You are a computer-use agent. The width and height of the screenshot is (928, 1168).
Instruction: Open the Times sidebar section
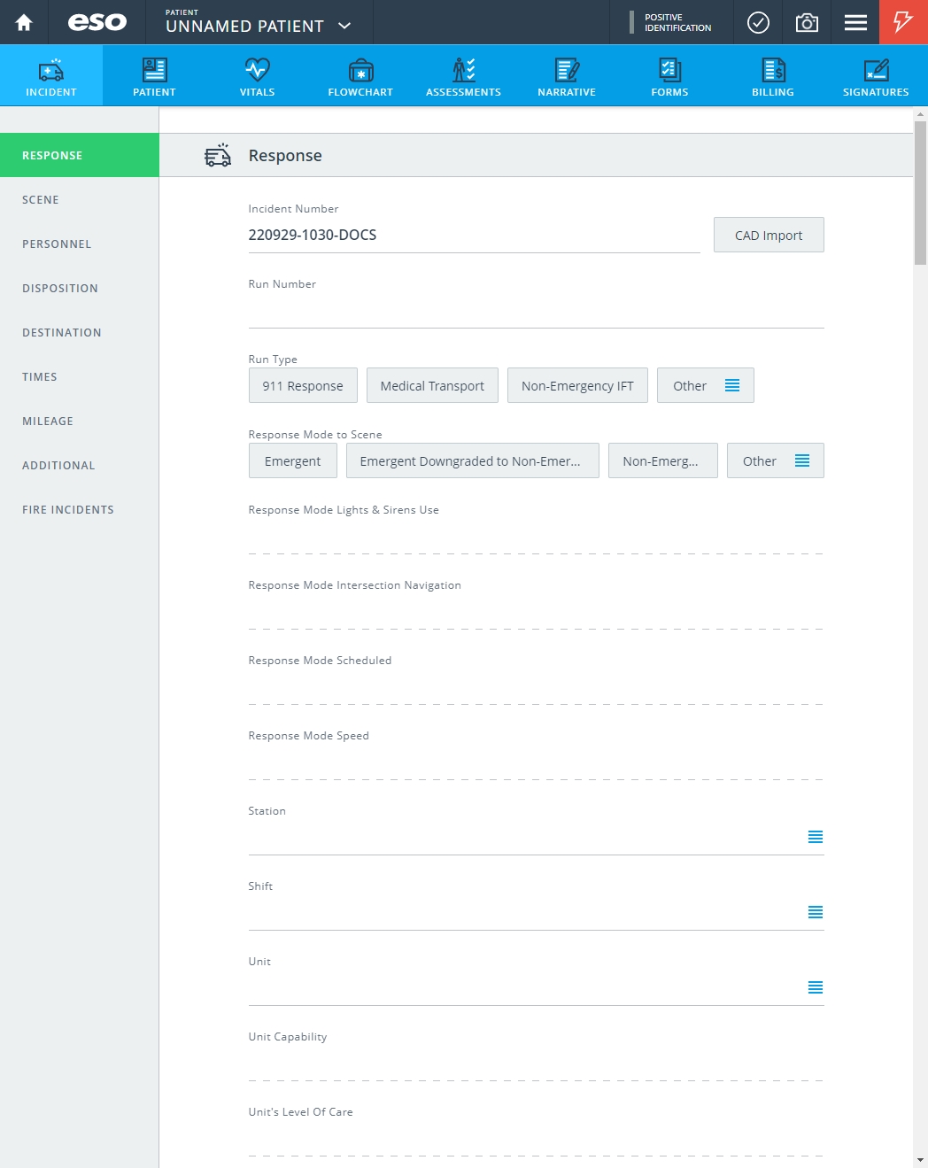point(40,376)
